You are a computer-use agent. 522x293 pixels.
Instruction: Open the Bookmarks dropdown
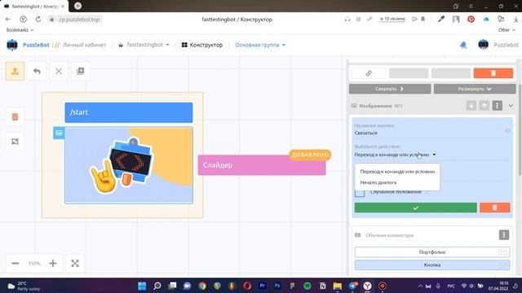click(20, 30)
